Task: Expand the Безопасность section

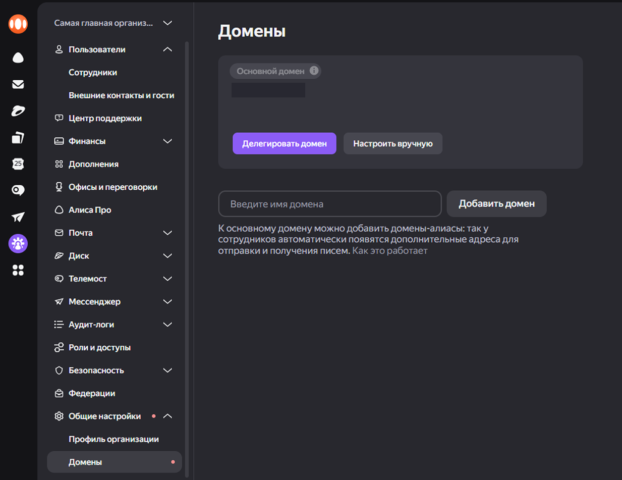Action: 167,370
